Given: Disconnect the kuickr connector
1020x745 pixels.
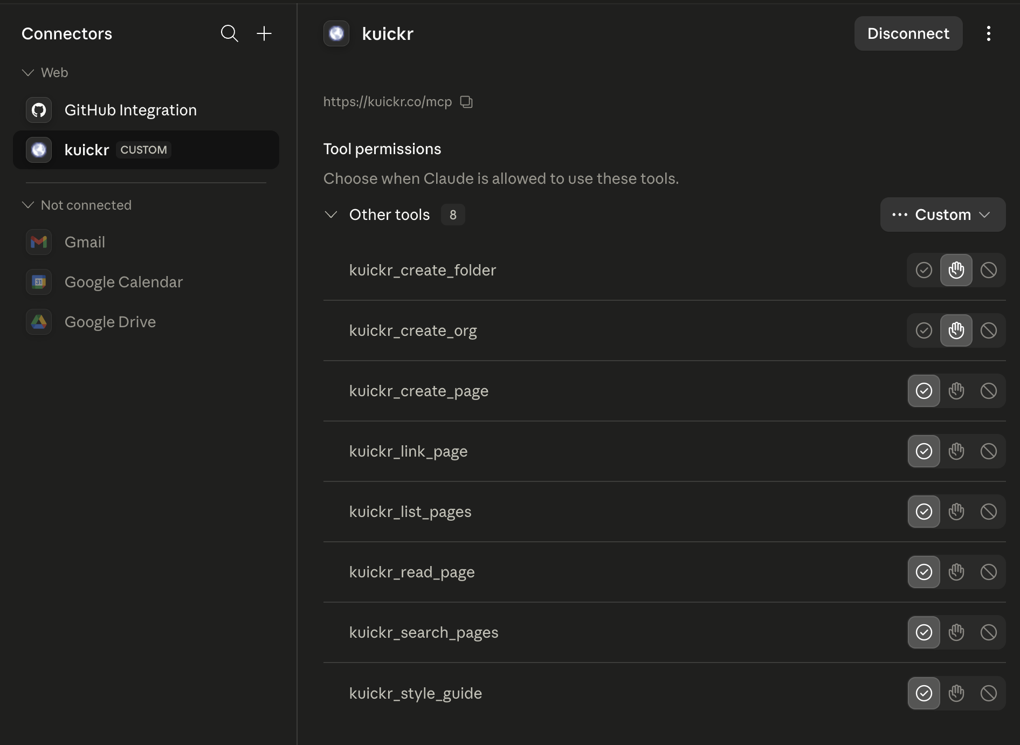Looking at the screenshot, I should (x=908, y=33).
